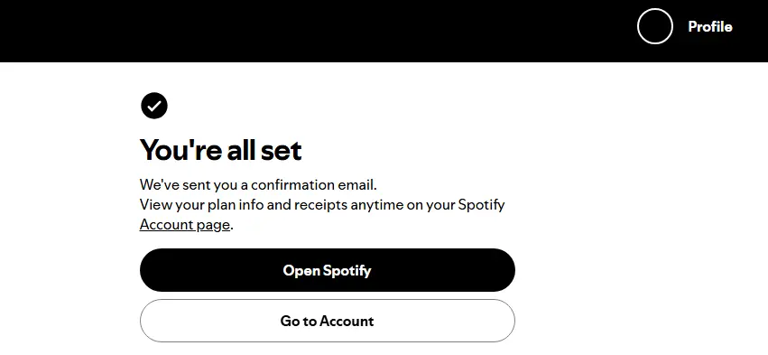Image resolution: width=768 pixels, height=355 pixels.
Task: Click the circular profile avatar icon
Action: click(x=655, y=26)
